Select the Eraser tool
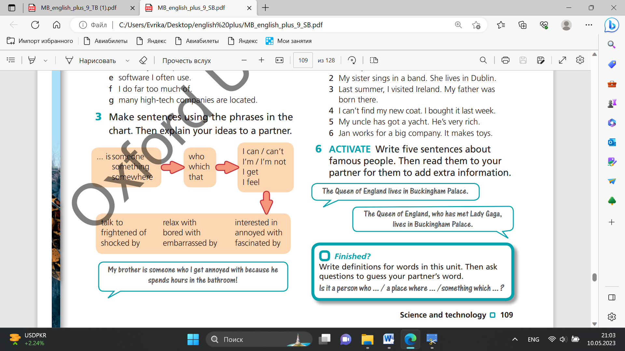625x351 pixels. (143, 60)
